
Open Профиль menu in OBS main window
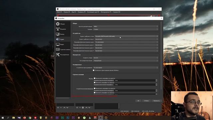tap(82, 12)
